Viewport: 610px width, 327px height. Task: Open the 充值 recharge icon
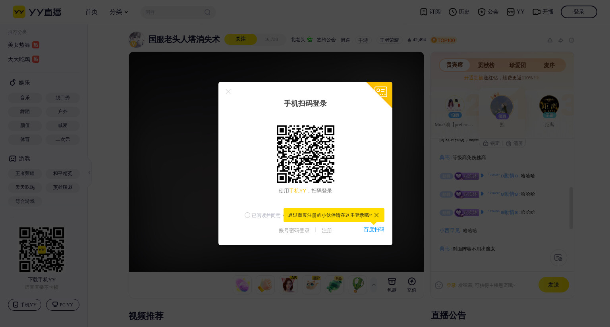pos(412,285)
